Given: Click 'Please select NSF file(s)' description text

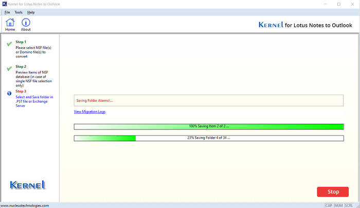Looking at the screenshot, I should point(33,52).
